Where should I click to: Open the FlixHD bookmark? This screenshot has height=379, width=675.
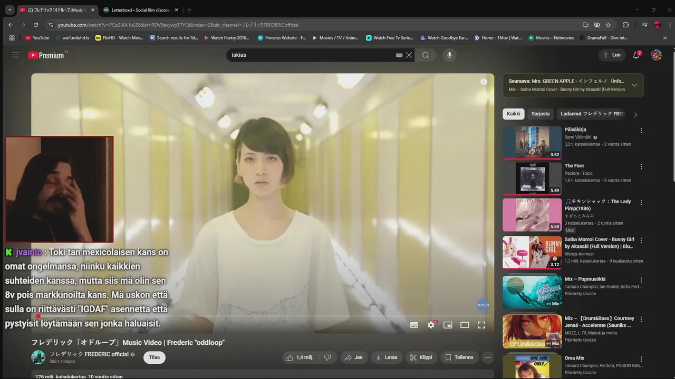click(x=119, y=38)
